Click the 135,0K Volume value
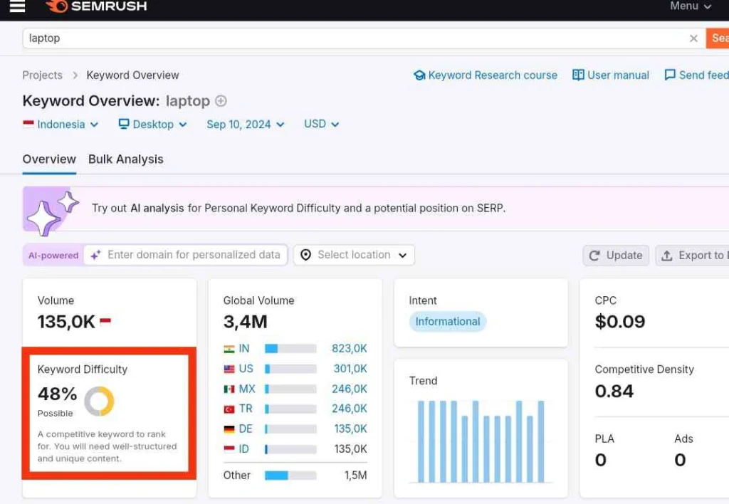The height and width of the screenshot is (504, 729). click(66, 322)
